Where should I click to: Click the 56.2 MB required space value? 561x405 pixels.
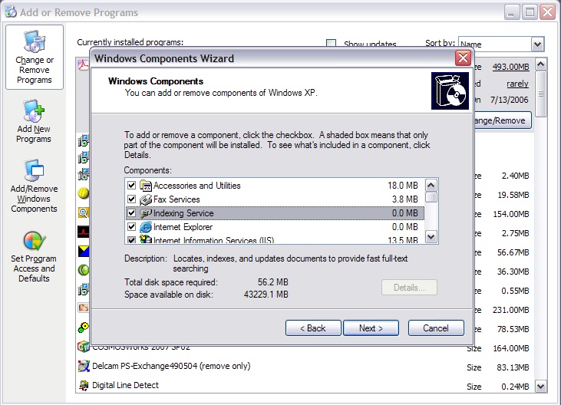point(273,282)
